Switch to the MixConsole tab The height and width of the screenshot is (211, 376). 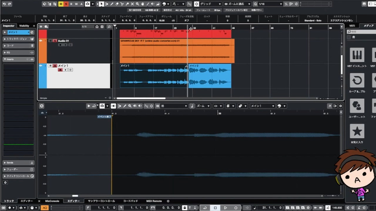52,201
